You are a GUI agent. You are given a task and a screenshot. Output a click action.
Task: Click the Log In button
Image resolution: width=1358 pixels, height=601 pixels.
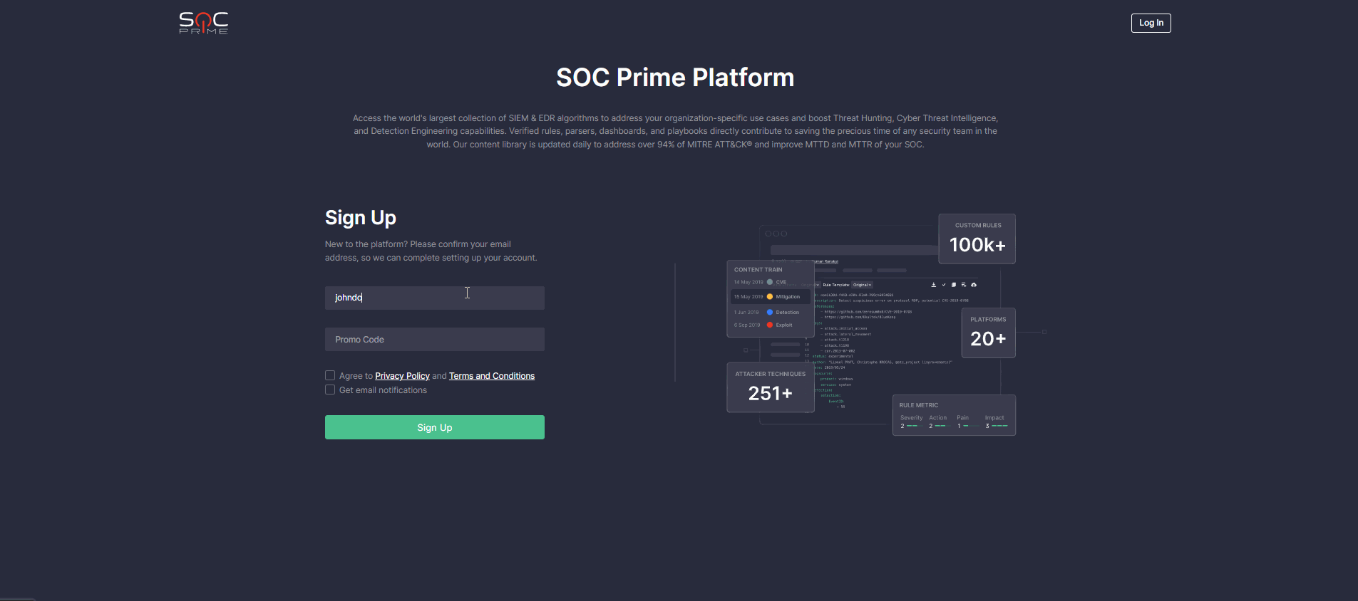click(x=1151, y=23)
